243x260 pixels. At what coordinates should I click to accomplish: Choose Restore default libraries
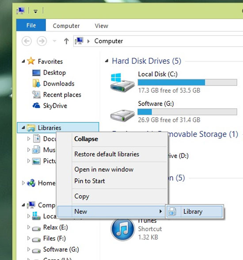[x=112, y=154]
